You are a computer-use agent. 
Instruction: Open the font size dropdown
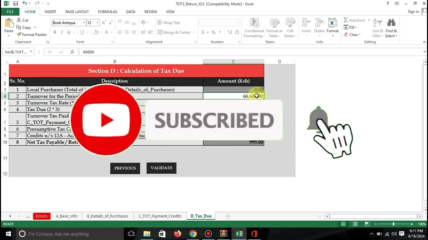point(97,23)
